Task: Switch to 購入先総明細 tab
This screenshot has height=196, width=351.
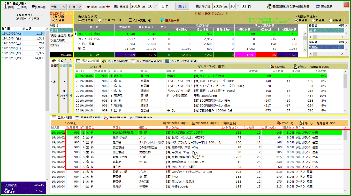Action: click(87, 61)
